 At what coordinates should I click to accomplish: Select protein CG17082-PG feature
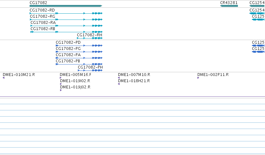79,52
